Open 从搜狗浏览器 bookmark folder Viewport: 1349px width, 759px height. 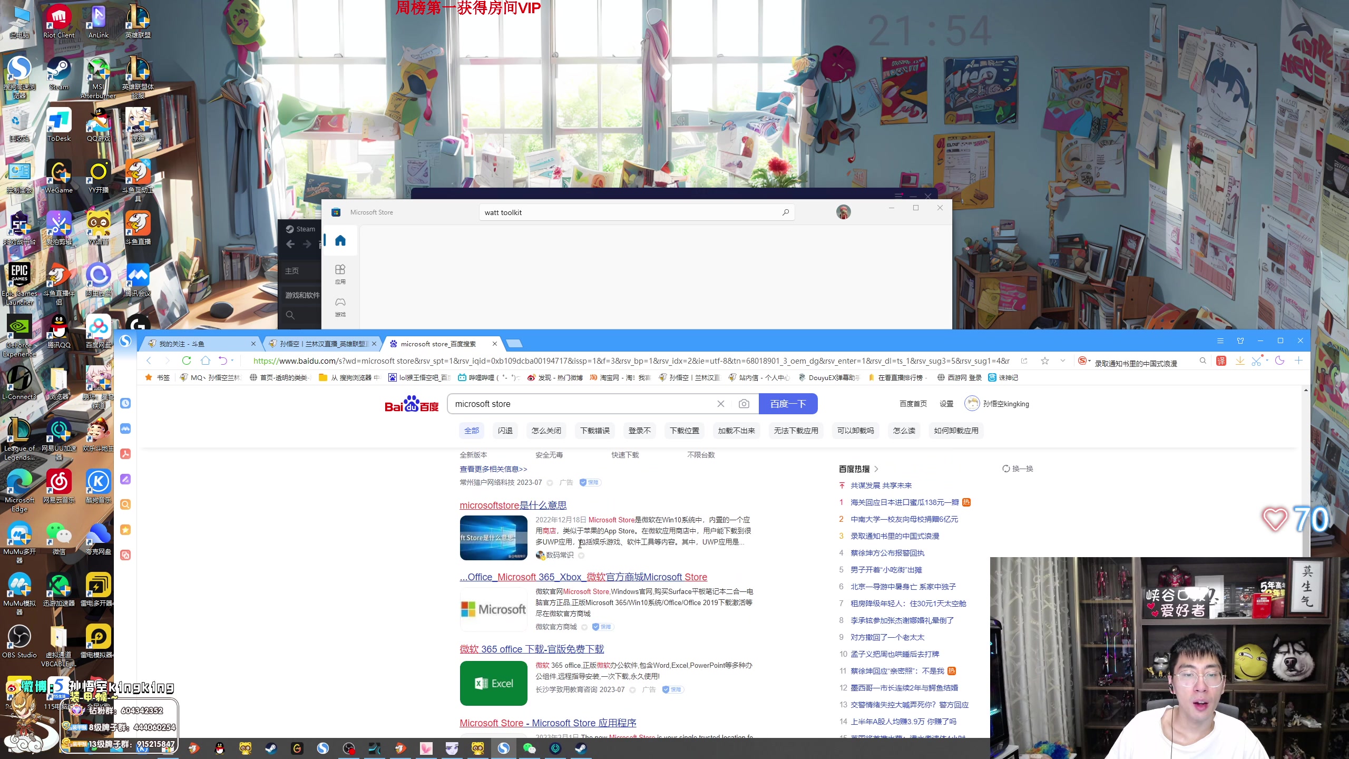click(x=349, y=377)
